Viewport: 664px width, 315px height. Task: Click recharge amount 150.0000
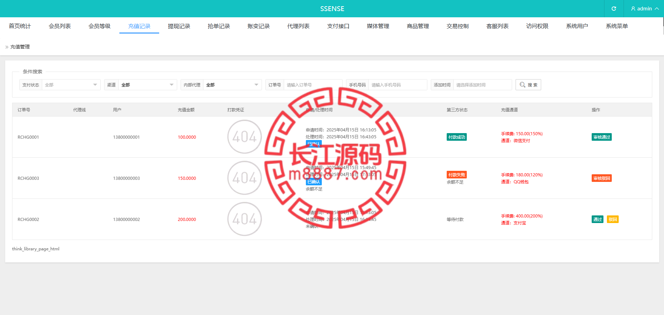(187, 178)
